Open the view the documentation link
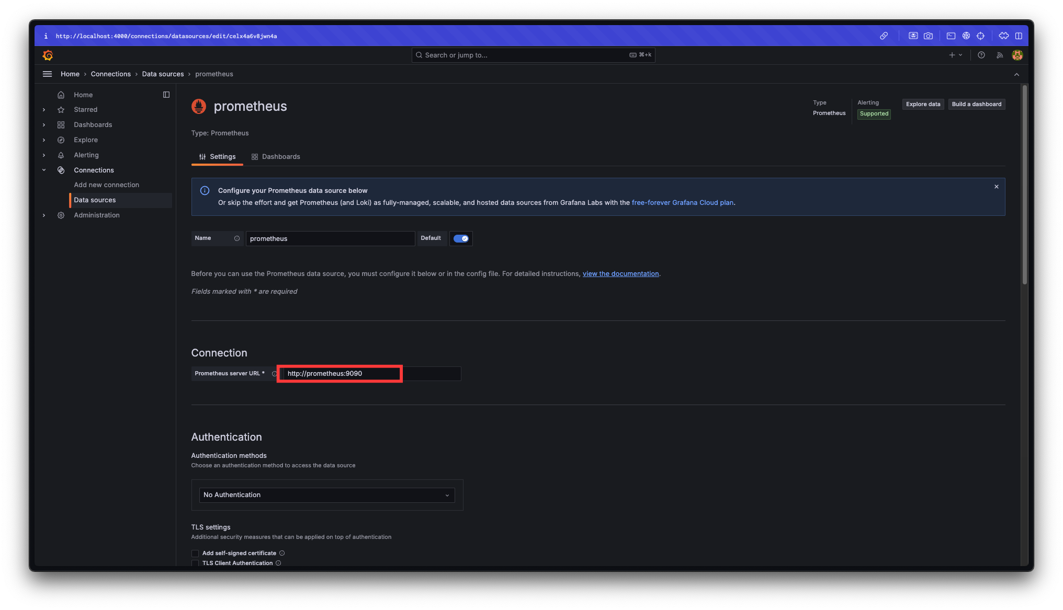 pyautogui.click(x=620, y=274)
